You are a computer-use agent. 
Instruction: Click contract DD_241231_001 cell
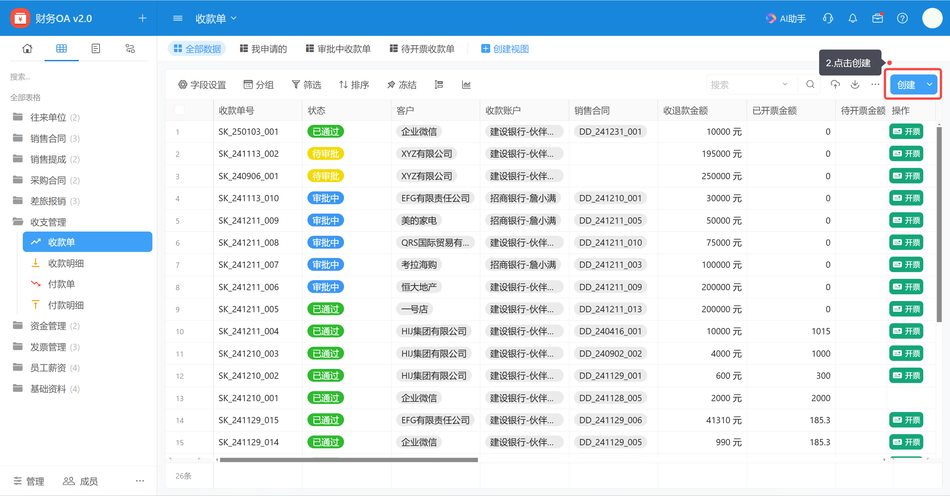(x=610, y=132)
